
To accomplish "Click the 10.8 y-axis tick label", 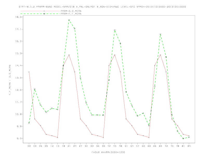I will click(18, 114).
